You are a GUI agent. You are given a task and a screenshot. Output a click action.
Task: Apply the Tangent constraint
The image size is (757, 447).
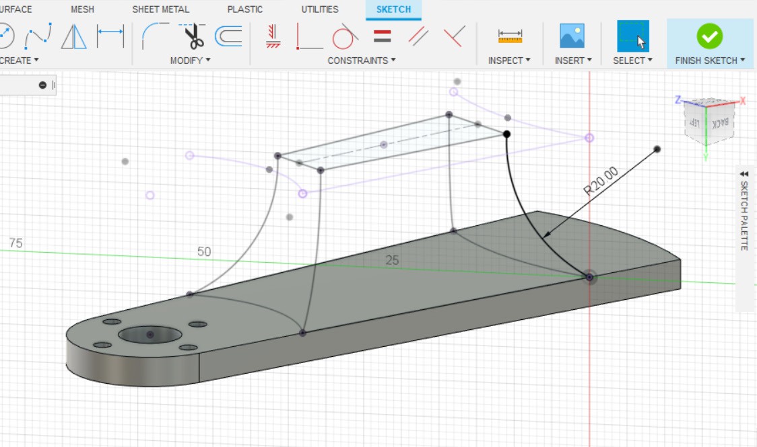click(x=344, y=36)
